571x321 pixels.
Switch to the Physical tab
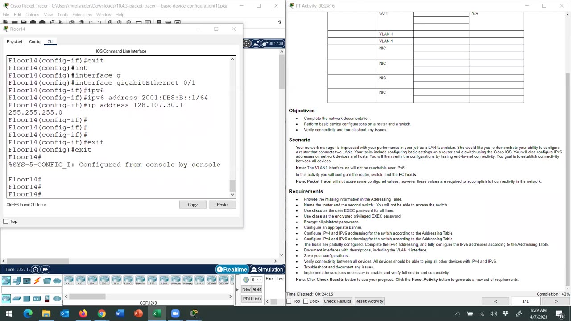click(14, 41)
